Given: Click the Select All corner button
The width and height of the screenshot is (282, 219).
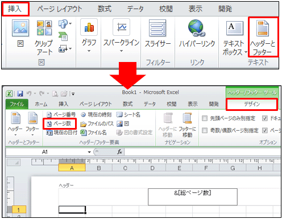Looking at the screenshot, I should (14, 163).
